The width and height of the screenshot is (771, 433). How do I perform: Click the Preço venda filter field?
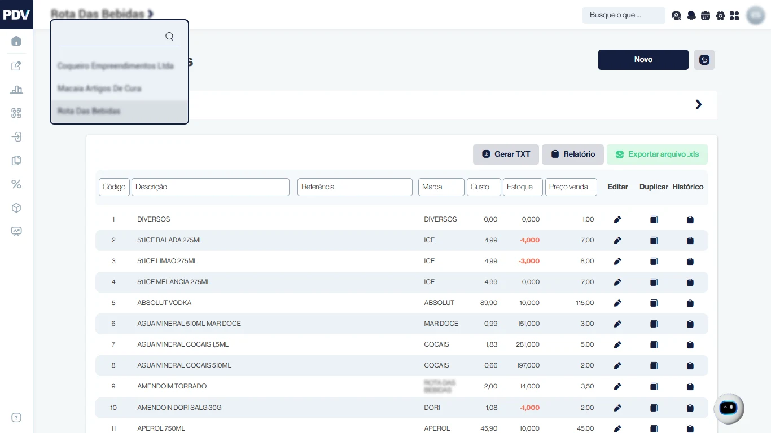click(571, 187)
